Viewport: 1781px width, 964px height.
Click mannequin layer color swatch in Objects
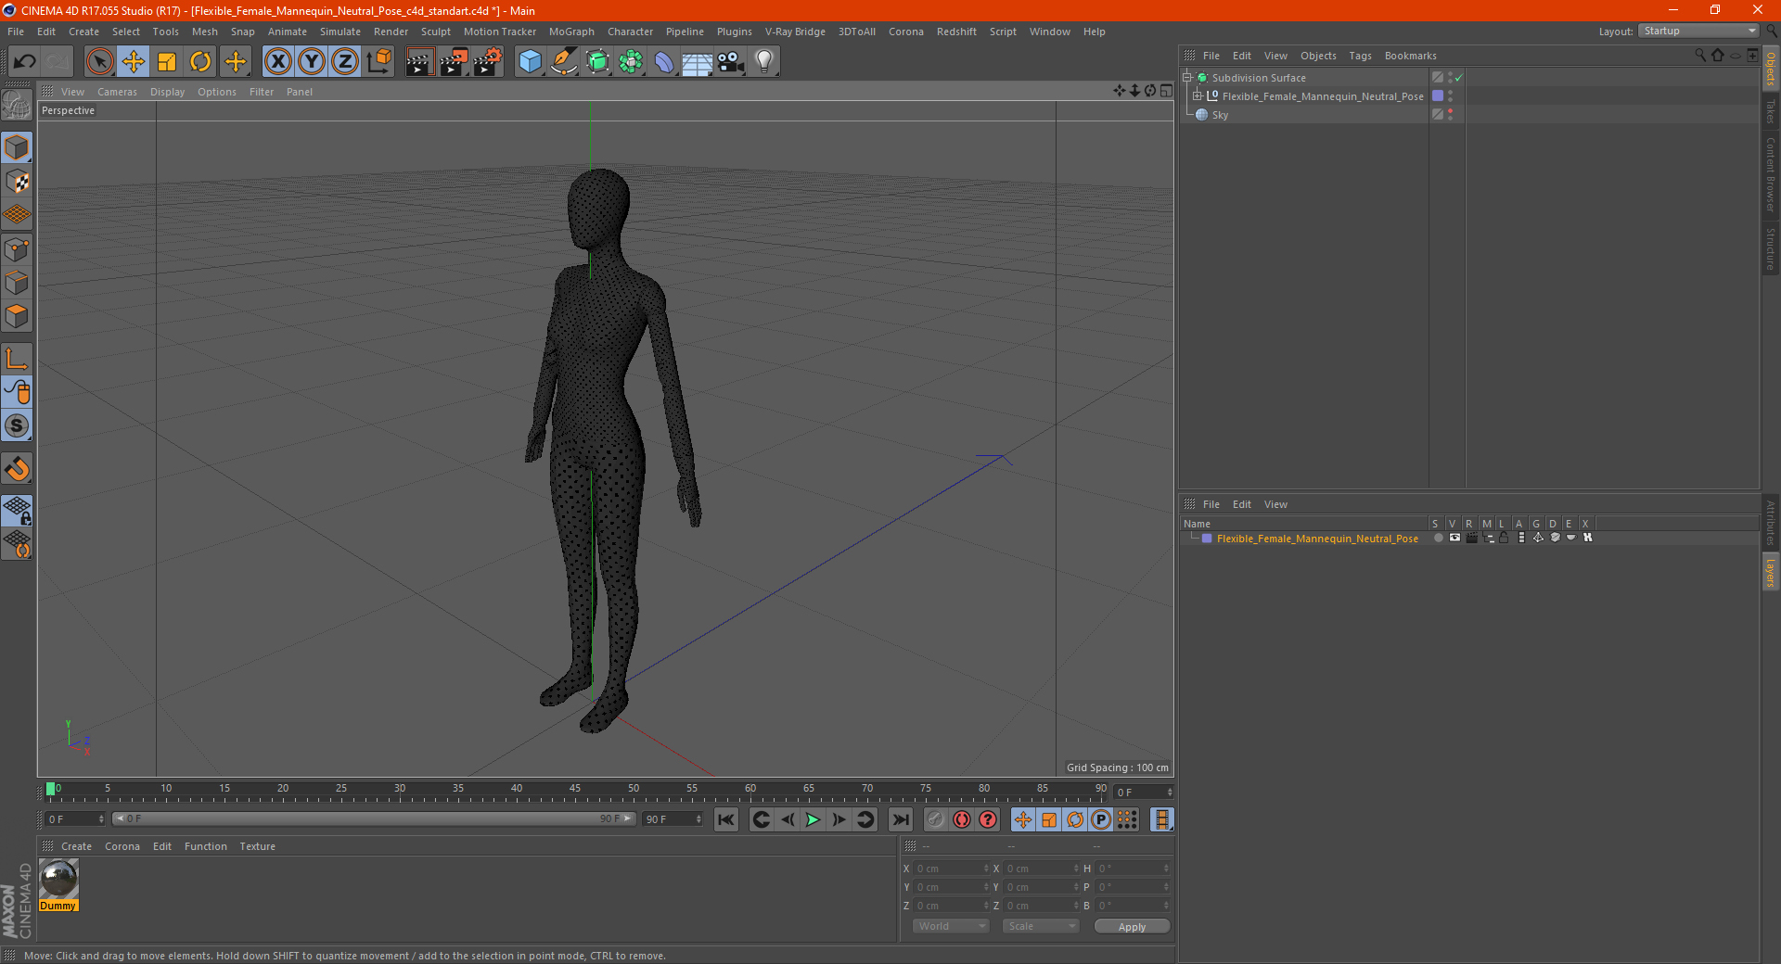1438,96
